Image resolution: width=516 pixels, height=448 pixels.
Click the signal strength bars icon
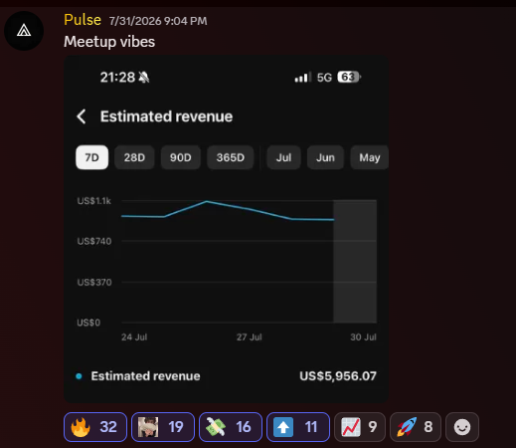(x=303, y=77)
